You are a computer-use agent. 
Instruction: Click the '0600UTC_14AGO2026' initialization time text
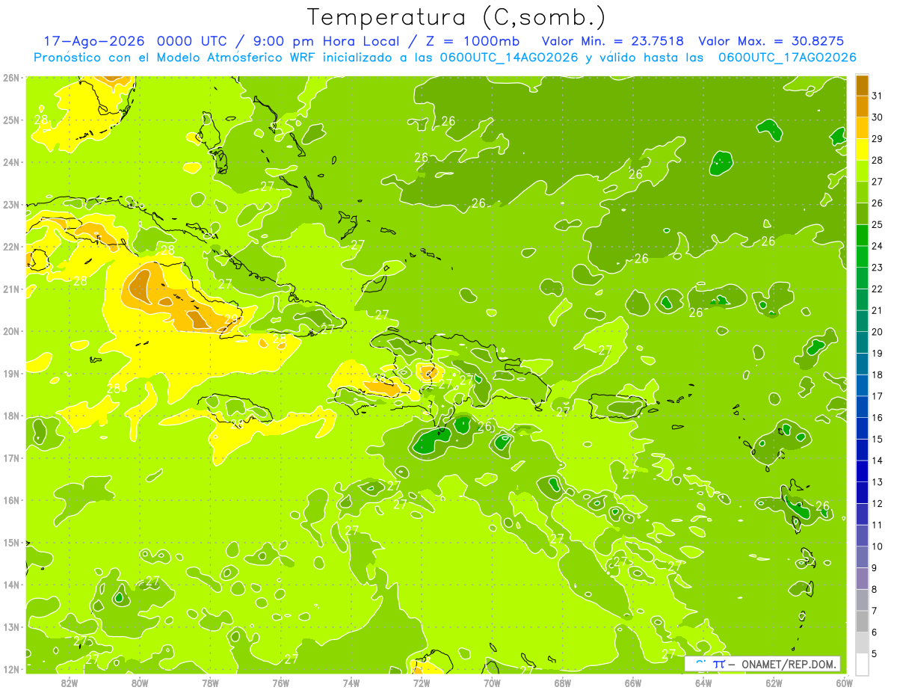pos(508,58)
